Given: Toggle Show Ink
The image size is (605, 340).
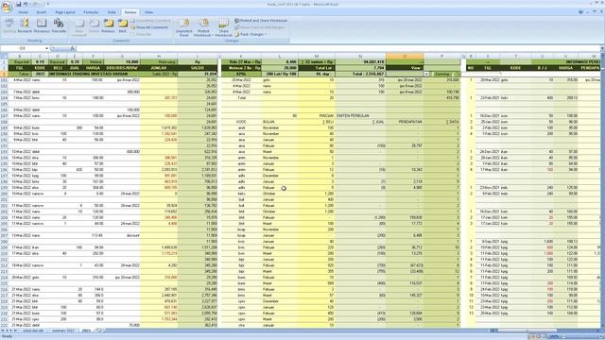Looking at the screenshot, I should 141,34.
